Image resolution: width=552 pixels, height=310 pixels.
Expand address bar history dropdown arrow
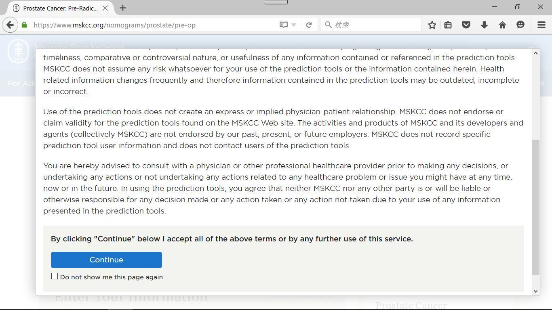294,25
